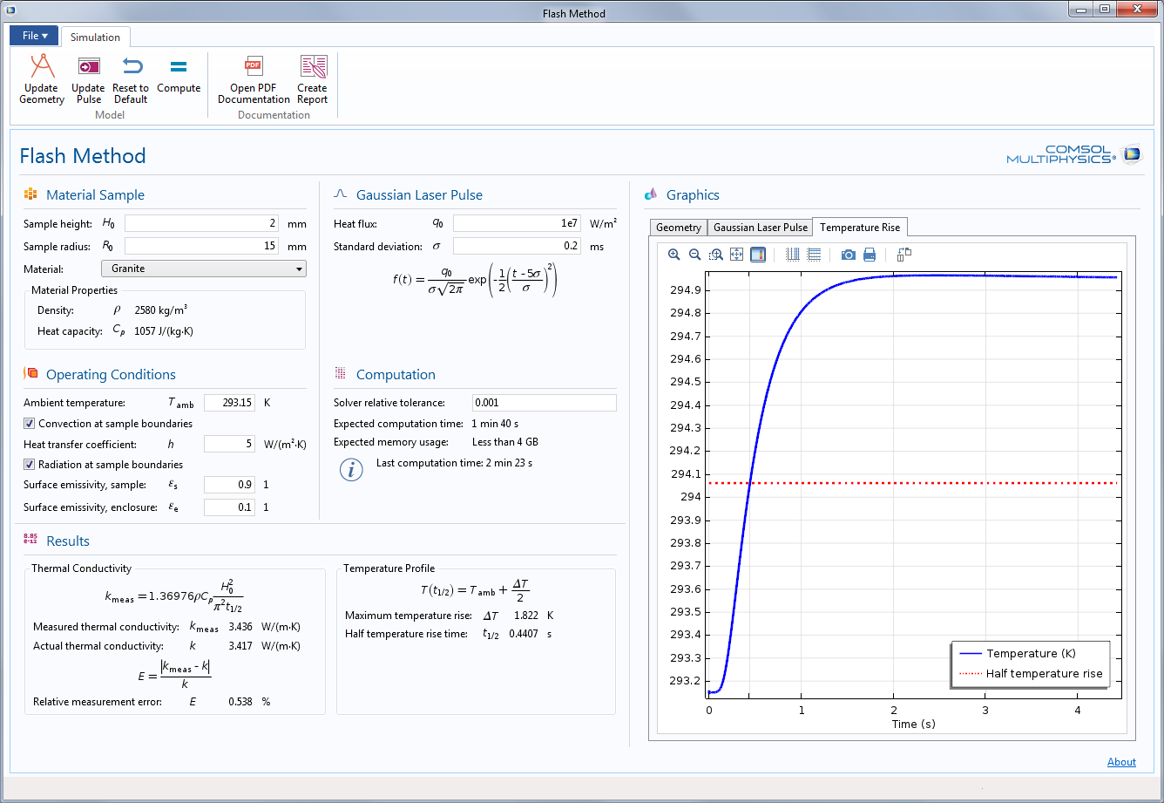Click the Flash Method page heading
The width and height of the screenshot is (1164, 803).
pyautogui.click(x=83, y=156)
